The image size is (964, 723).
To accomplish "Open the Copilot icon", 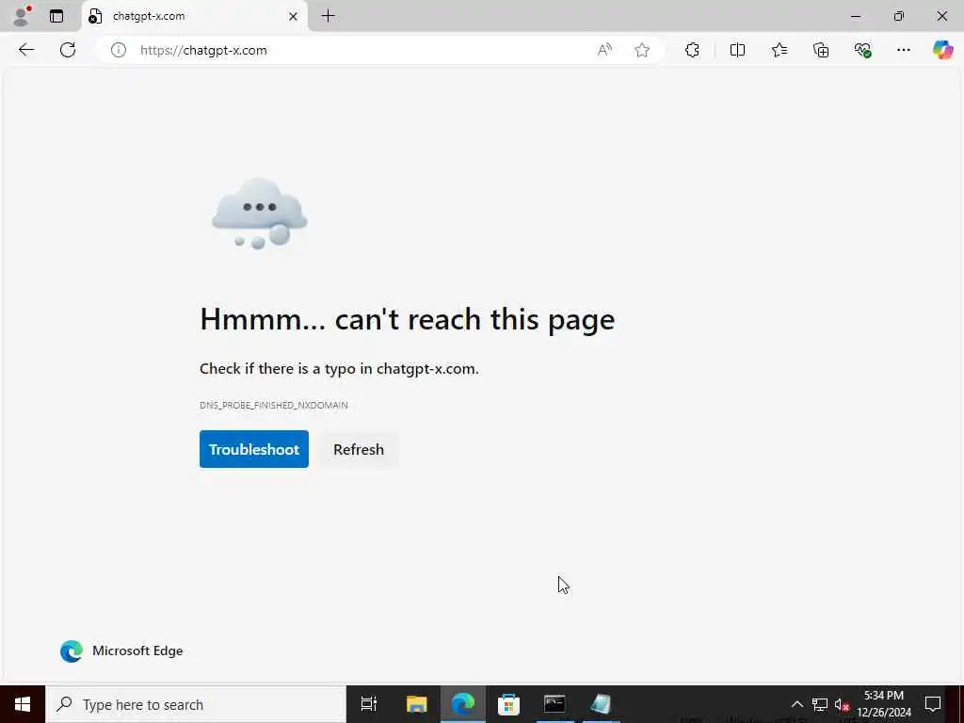I will point(942,50).
